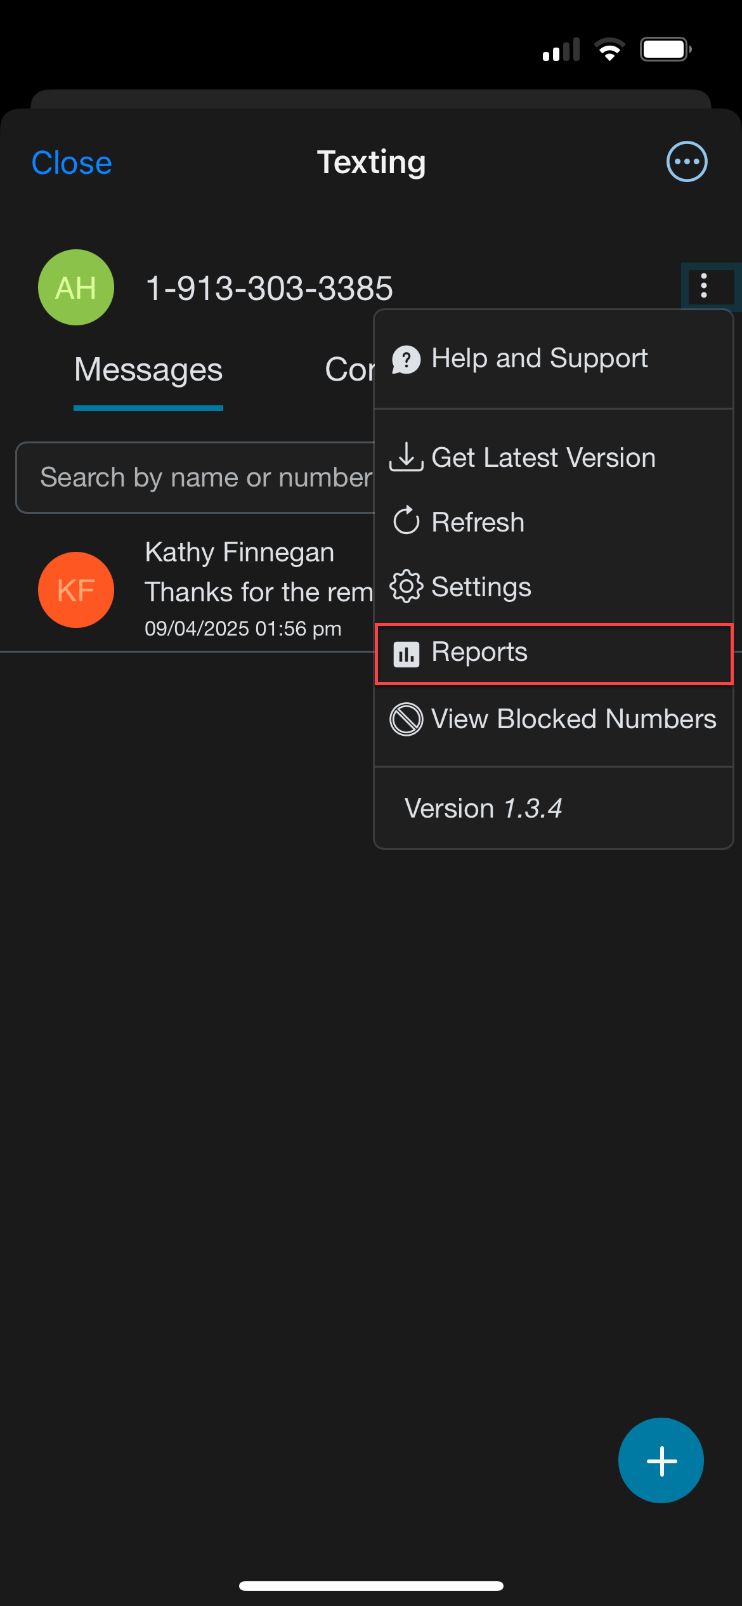This screenshot has height=1606, width=742.
Task: Focus the Search by name or number field
Action: (195, 478)
